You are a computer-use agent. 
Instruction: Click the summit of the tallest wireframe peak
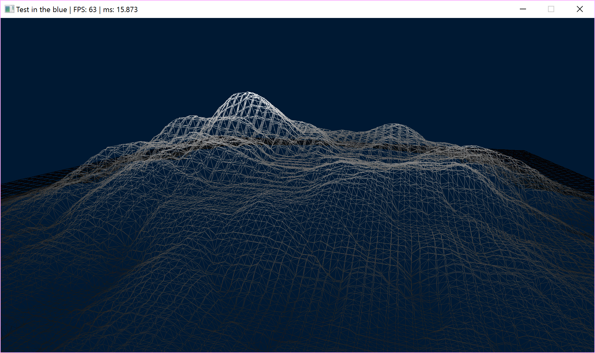[x=248, y=93]
